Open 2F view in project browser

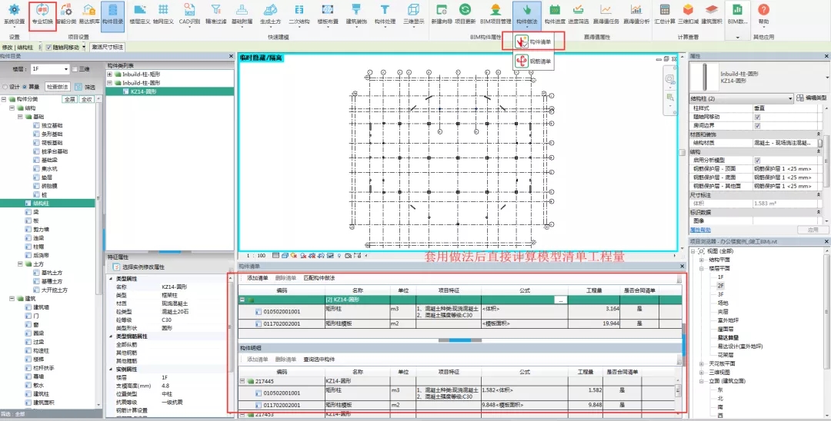(x=721, y=286)
